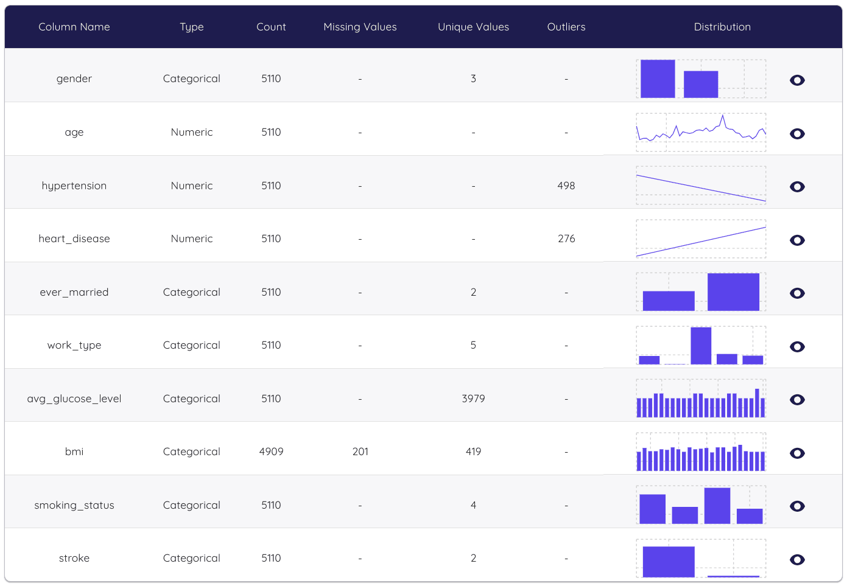Click the Column Name header
Image resolution: width=847 pixels, height=586 pixels.
pyautogui.click(x=74, y=27)
